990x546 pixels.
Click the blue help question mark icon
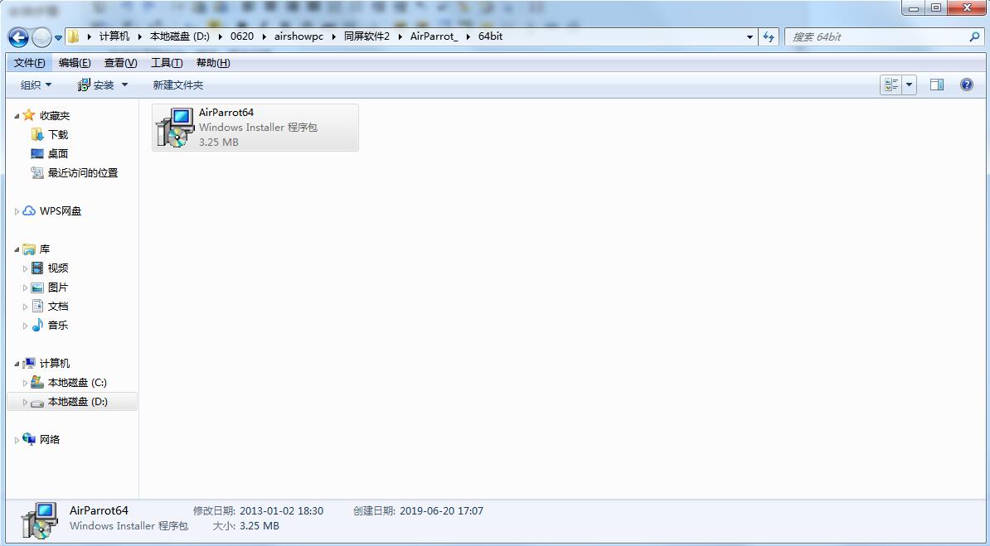pyautogui.click(x=967, y=85)
